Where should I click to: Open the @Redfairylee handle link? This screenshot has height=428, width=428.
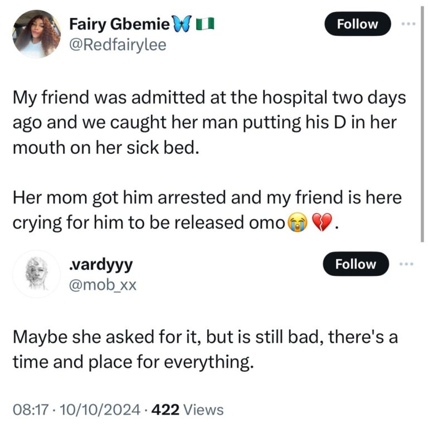click(117, 45)
